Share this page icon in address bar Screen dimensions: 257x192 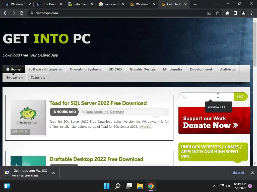[209, 13]
